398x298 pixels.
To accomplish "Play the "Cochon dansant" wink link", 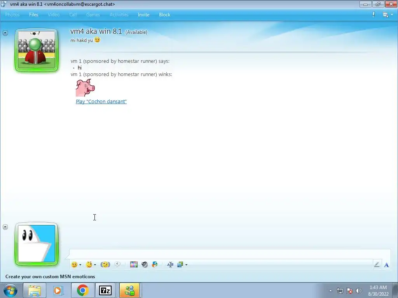I will (x=101, y=101).
